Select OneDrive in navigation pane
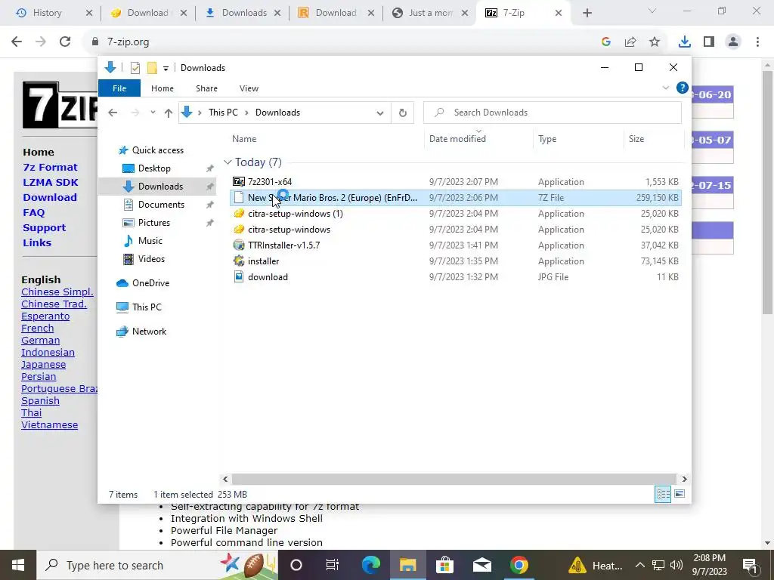 pyautogui.click(x=150, y=283)
